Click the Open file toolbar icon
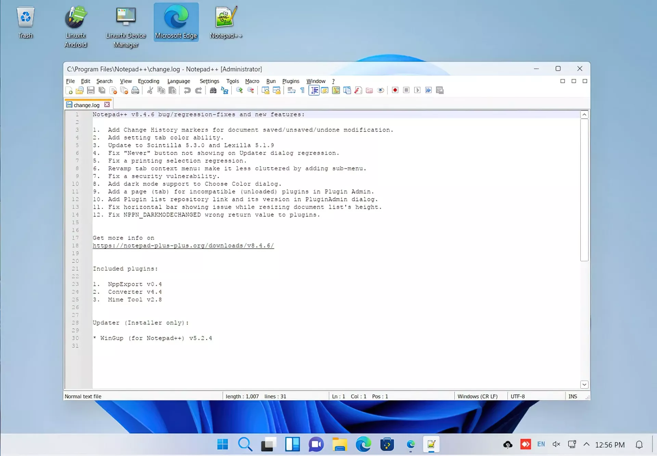Viewport: 657px width, 456px height. point(80,90)
